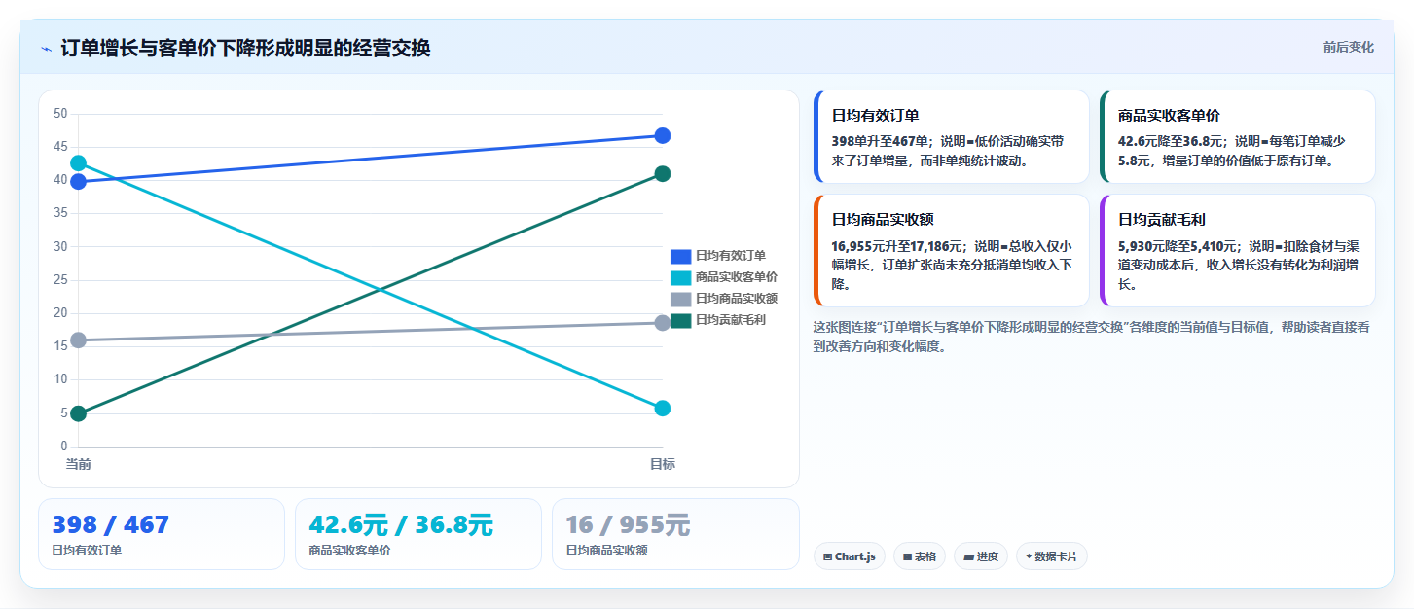The image size is (1414, 609).
Task: Click the 商品实收客单价 caption under 42.6元 / 36.8元
Action: click(349, 551)
